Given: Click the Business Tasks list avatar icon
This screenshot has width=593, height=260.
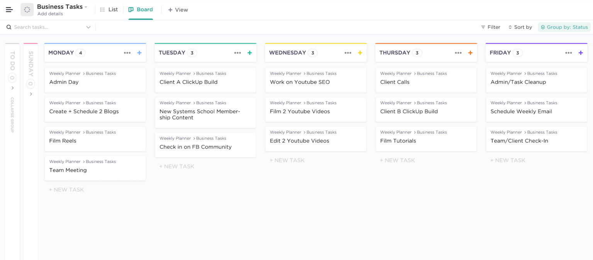Looking at the screenshot, I should (27, 10).
